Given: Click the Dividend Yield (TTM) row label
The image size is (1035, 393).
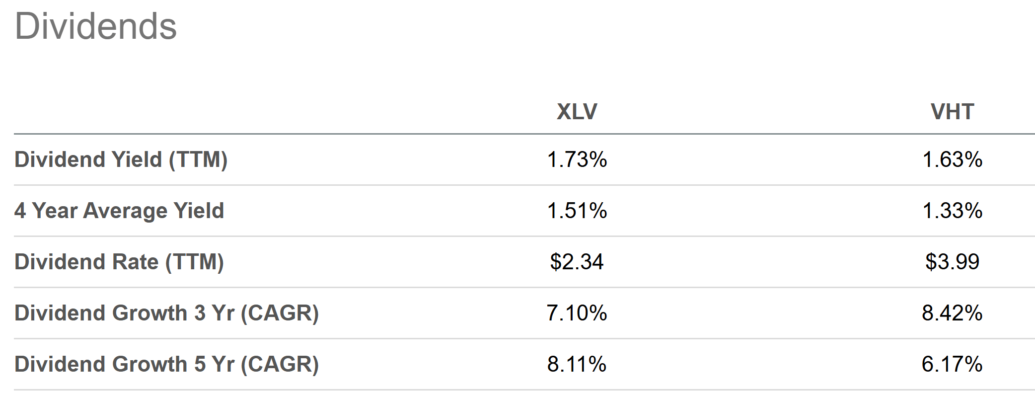Looking at the screenshot, I should click(x=121, y=159).
